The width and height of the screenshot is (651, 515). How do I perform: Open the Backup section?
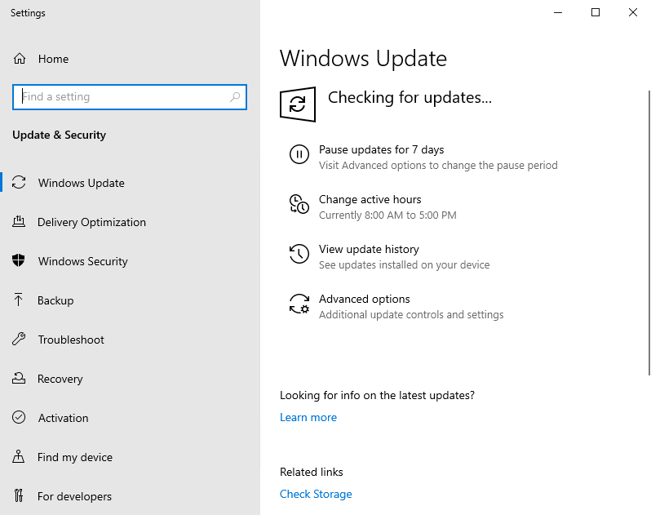click(55, 300)
